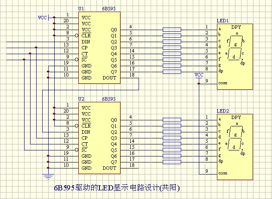Click the SC pin label on U1
Screen dimensions: 272x199
pos(84,60)
